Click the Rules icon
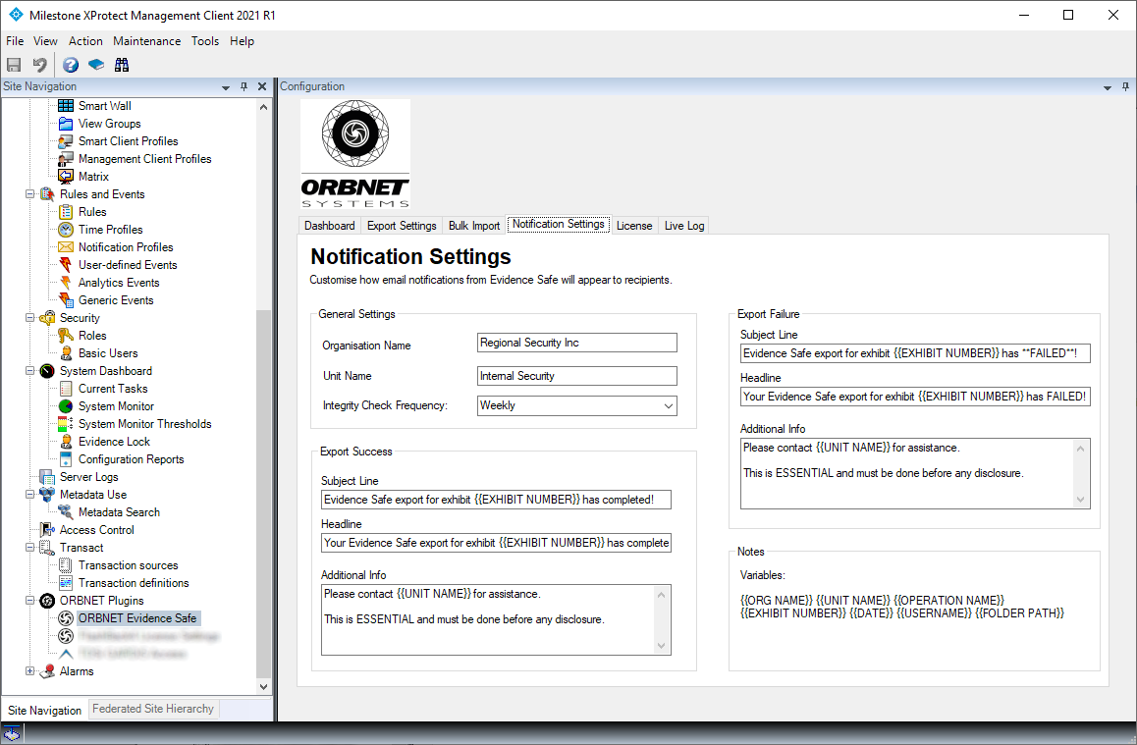The width and height of the screenshot is (1137, 745). pos(66,212)
